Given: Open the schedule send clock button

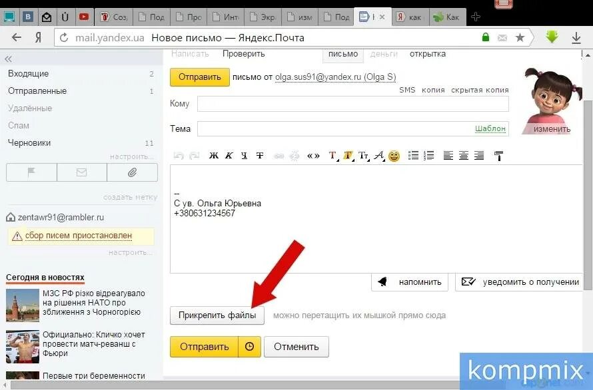Looking at the screenshot, I should click(x=250, y=347).
